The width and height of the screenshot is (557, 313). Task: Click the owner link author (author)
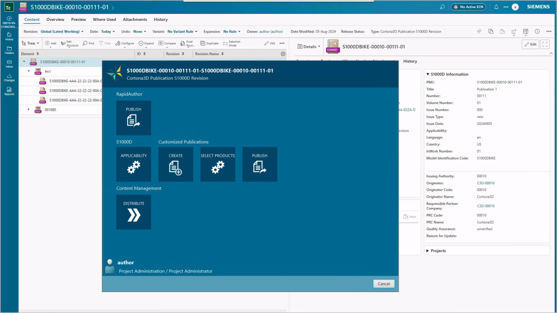click(x=271, y=32)
